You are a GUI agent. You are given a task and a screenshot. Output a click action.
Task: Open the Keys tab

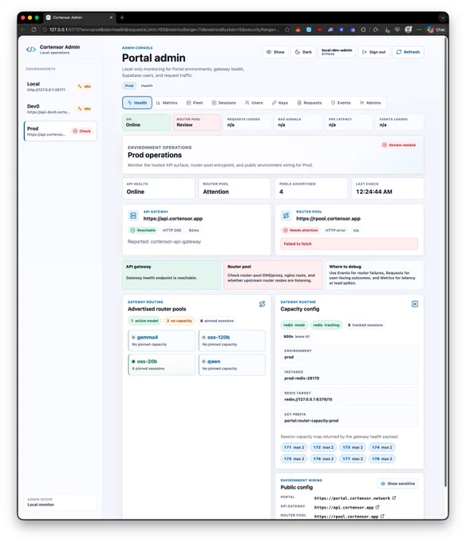tap(279, 103)
